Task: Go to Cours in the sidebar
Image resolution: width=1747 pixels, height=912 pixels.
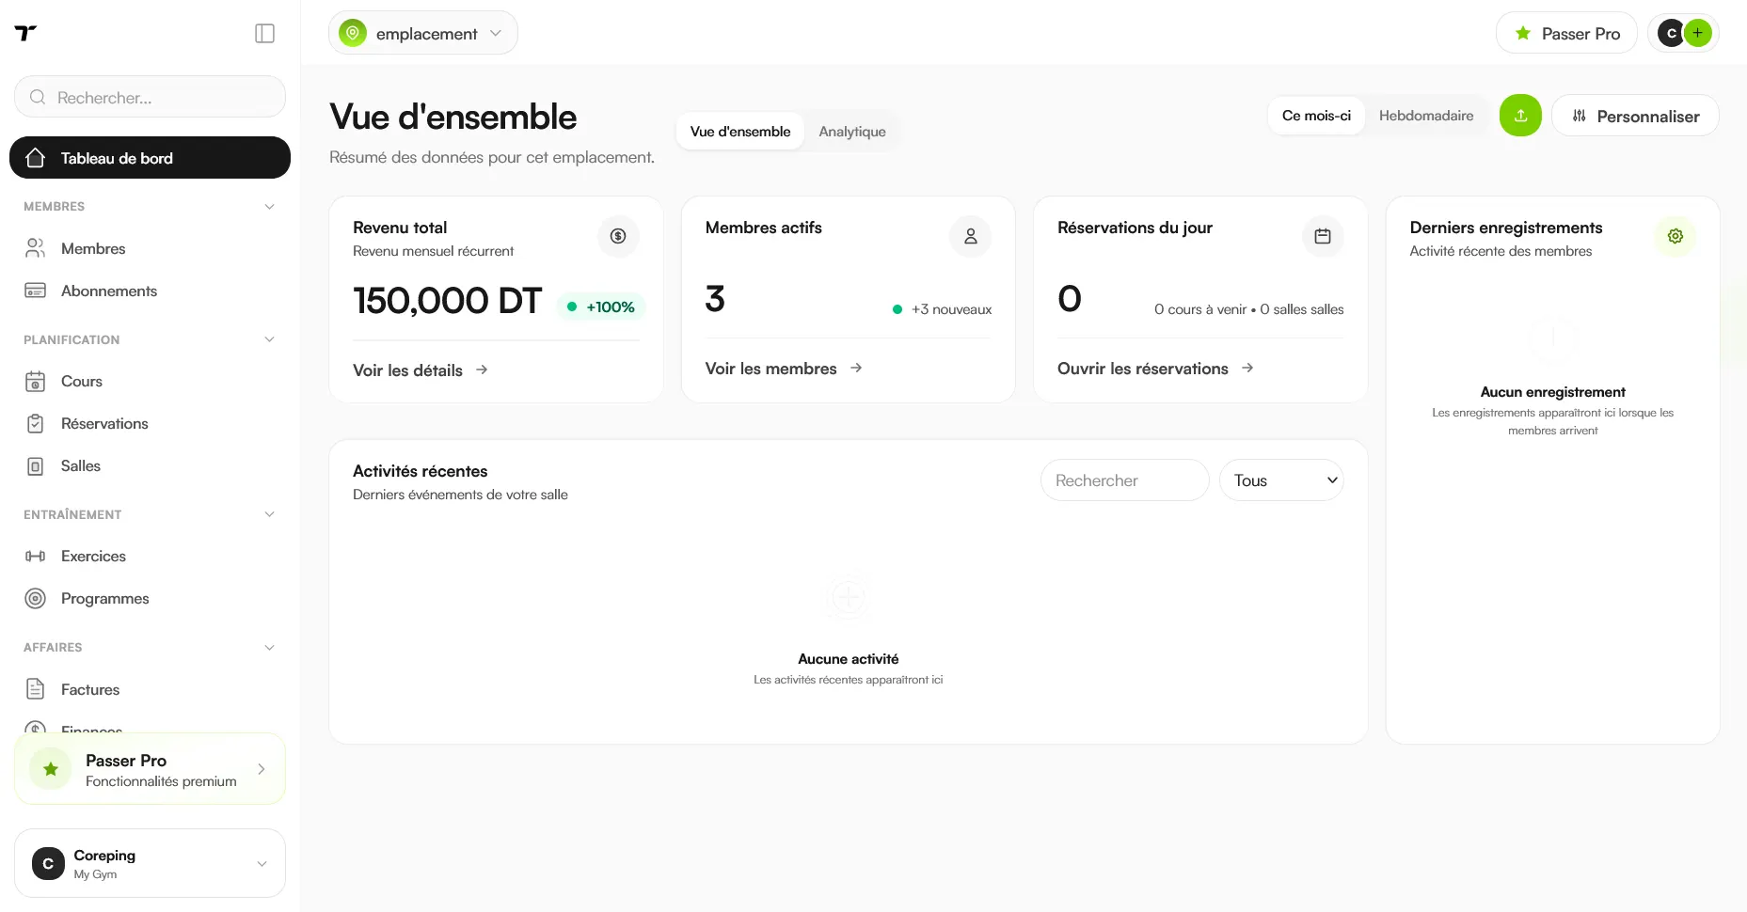Action: tap(151, 381)
